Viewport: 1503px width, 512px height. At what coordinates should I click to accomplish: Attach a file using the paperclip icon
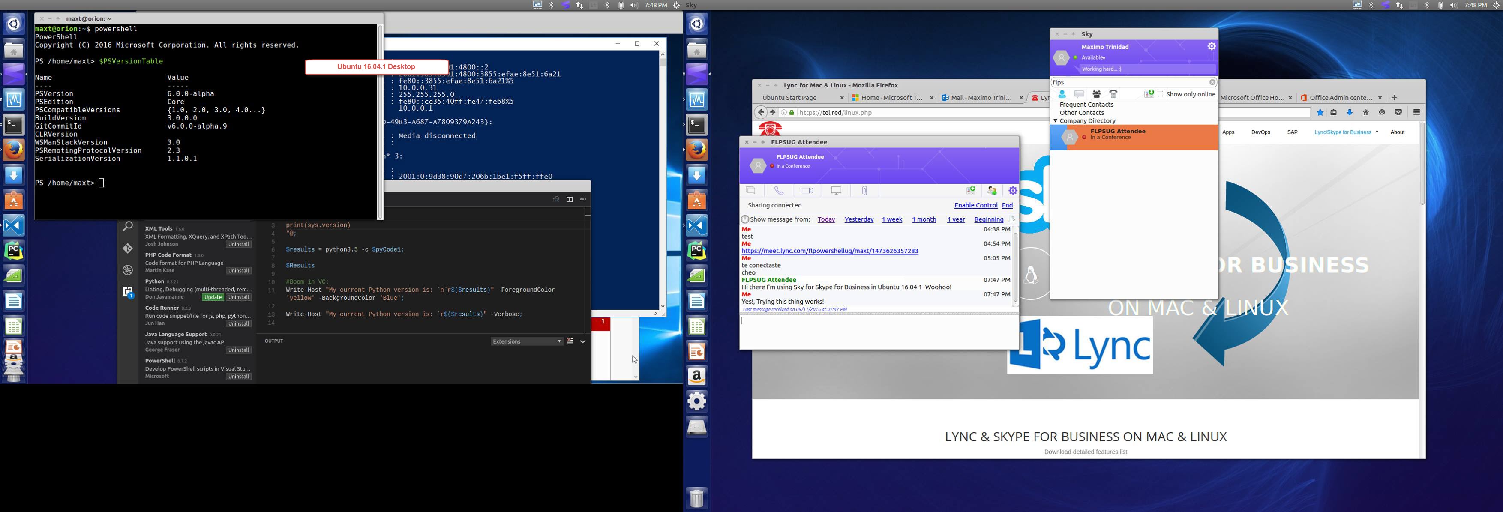[x=865, y=191]
